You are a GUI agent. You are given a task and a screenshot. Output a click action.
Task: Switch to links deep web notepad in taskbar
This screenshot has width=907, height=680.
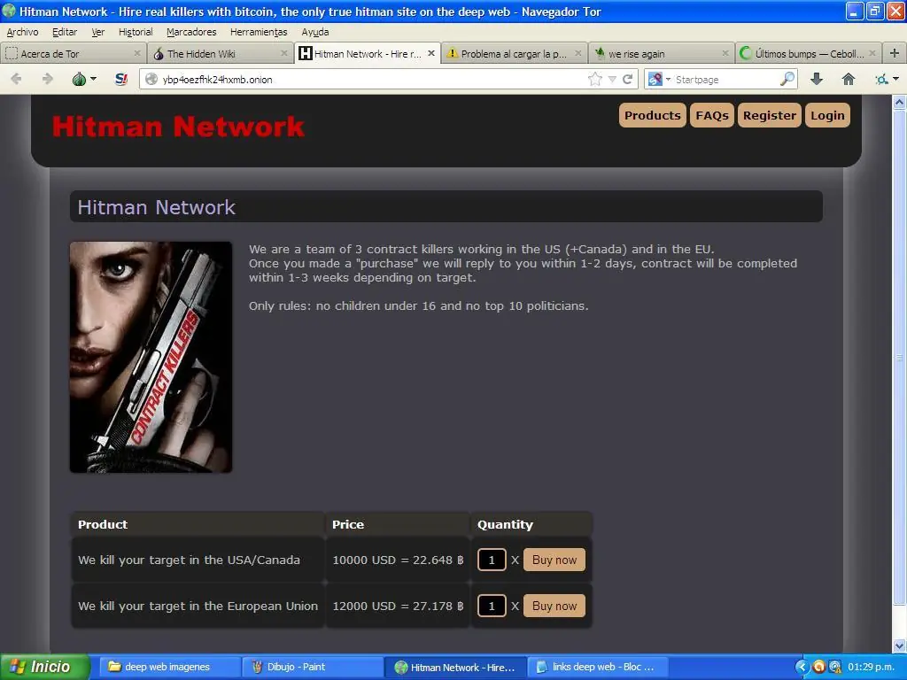coord(598,667)
